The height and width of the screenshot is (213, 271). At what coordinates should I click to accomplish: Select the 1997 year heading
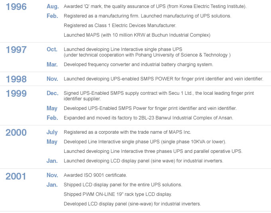pyautogui.click(x=16, y=50)
